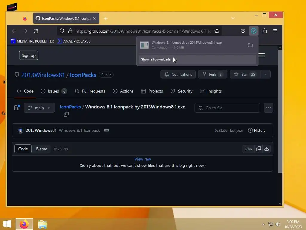Click the page vertical scrollbar
Image resolution: width=306 pixels, height=230 pixels.
280,111
